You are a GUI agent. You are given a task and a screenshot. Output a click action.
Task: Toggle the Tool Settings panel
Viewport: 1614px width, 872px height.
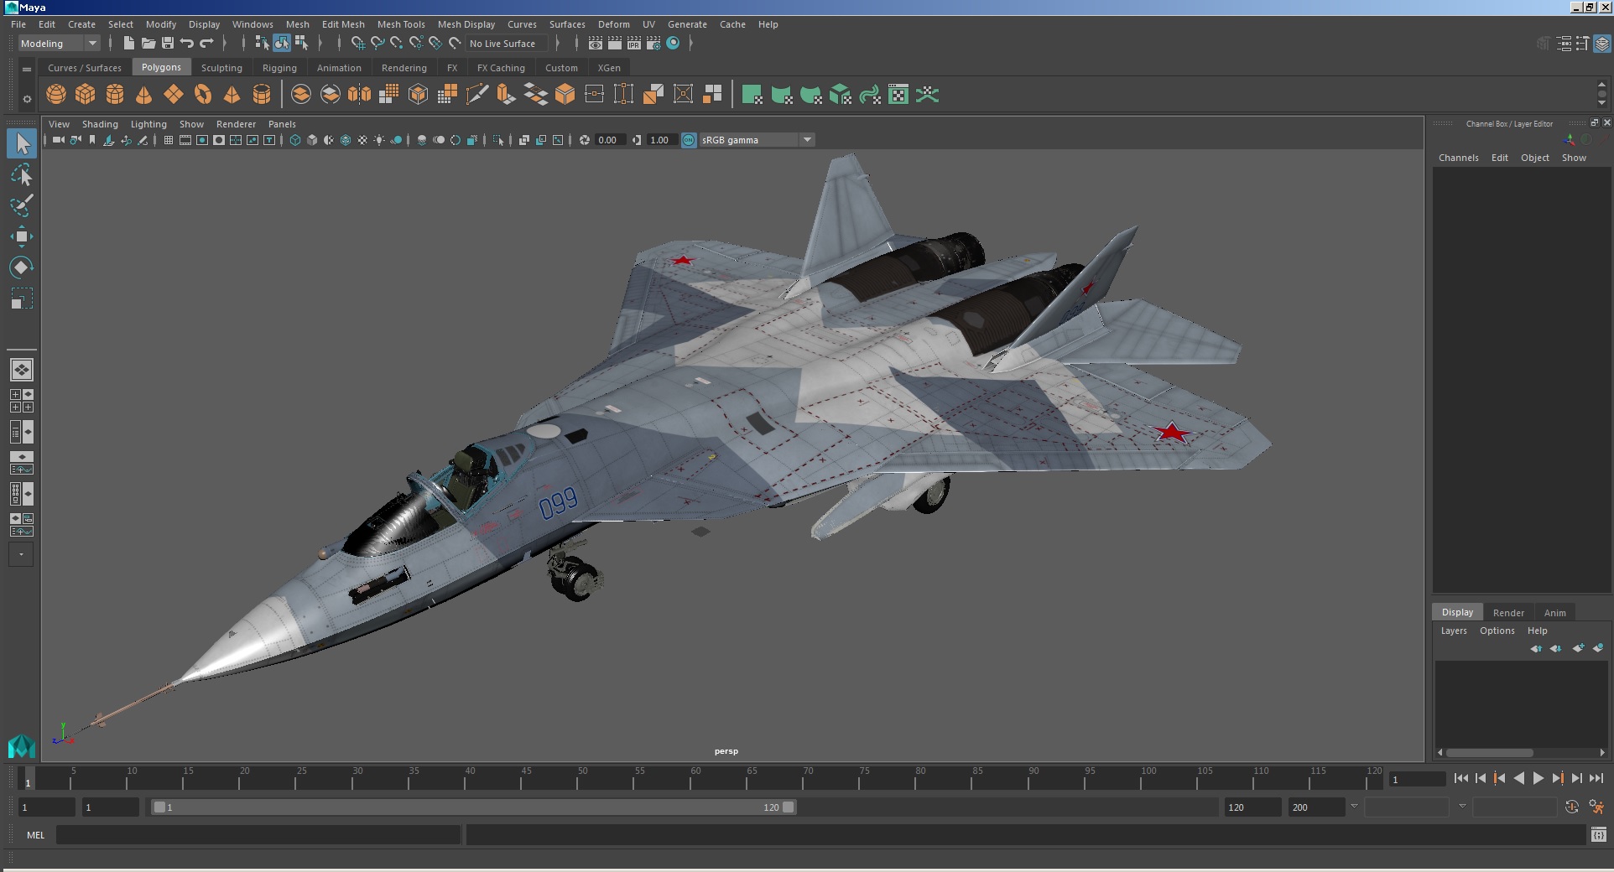tap(1583, 44)
